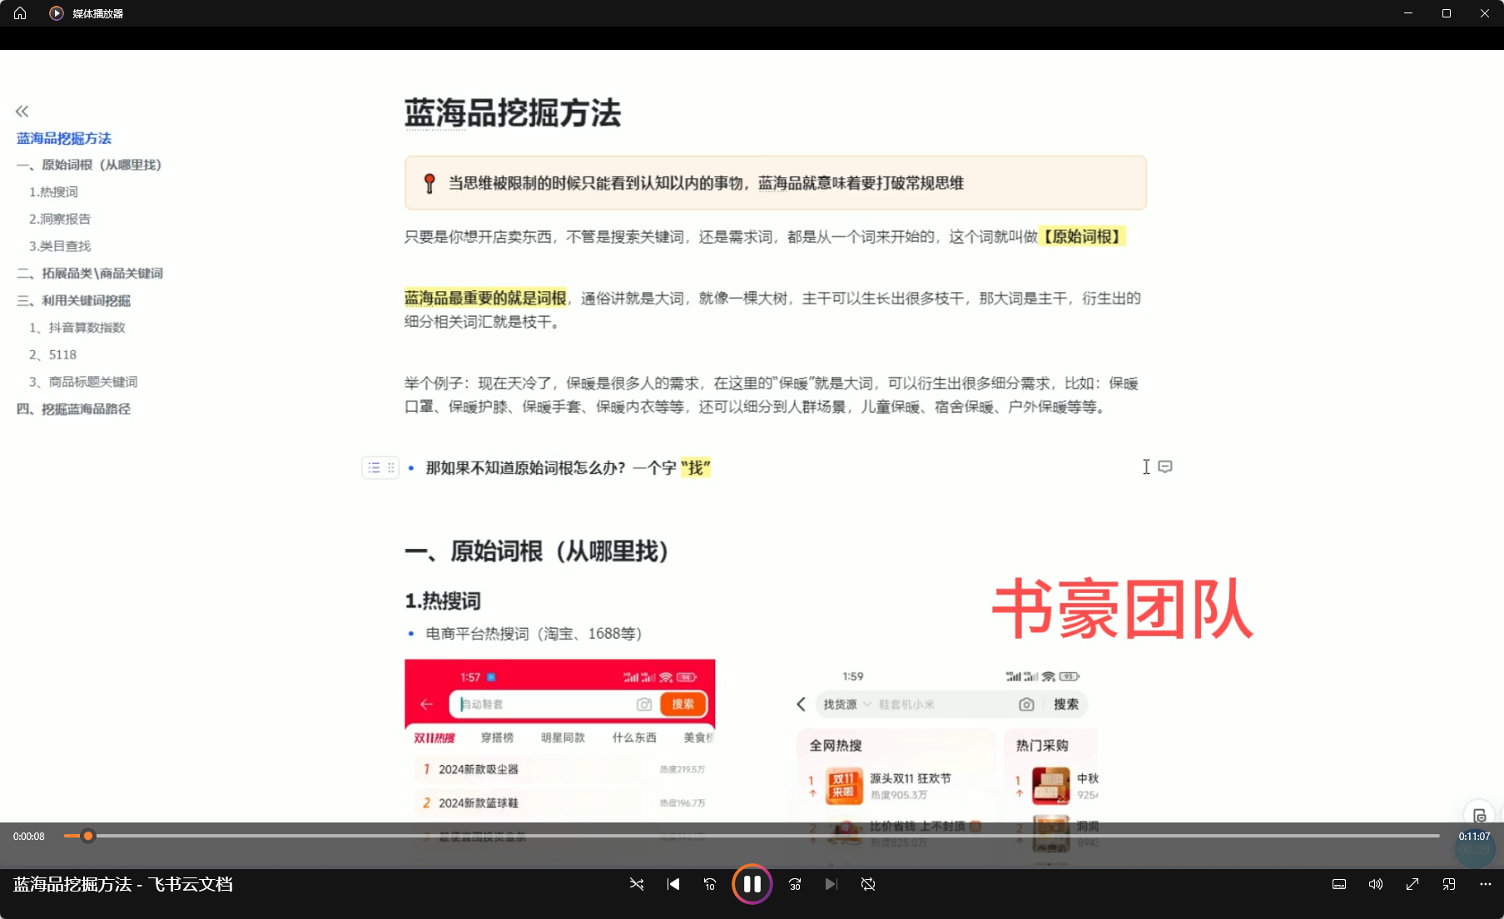Click the seek bar position handle
Viewport: 1504px width, 919px height.
click(87, 836)
